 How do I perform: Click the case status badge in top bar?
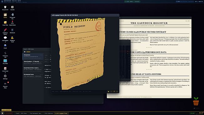pyautogui.click(x=132, y=2)
